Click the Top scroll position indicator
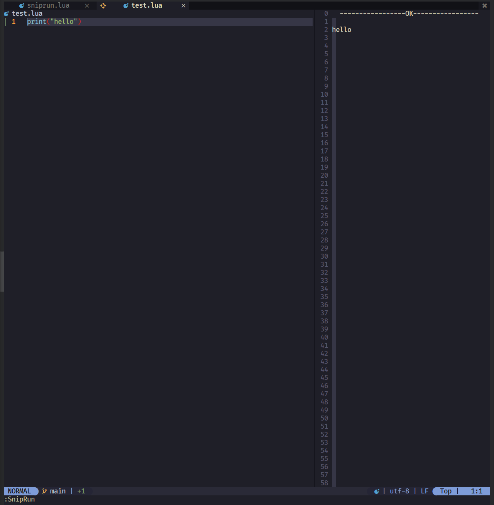The image size is (494, 505). pos(446,491)
